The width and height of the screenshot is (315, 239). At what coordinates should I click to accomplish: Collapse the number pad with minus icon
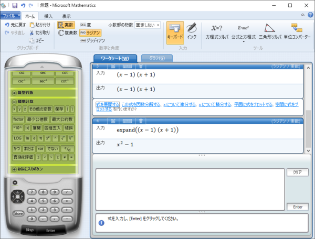pos(15,182)
